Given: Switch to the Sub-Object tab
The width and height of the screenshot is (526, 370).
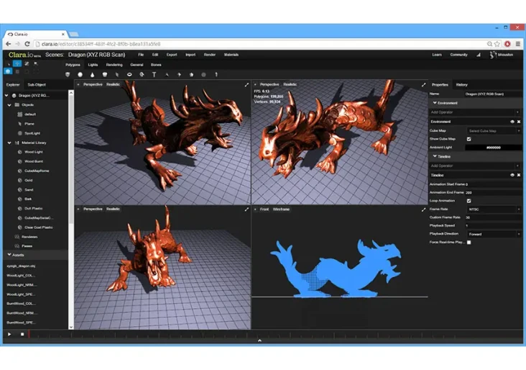Looking at the screenshot, I should pos(37,85).
